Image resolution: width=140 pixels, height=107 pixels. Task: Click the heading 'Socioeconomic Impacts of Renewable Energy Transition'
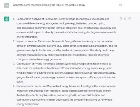pyautogui.click(x=48, y=86)
